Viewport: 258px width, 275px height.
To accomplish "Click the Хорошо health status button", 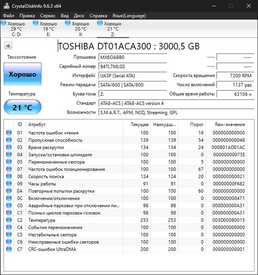I will coord(23,74).
